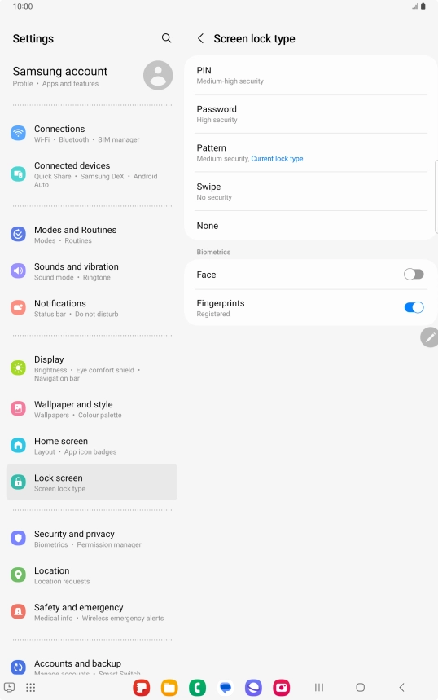The width and height of the screenshot is (438, 700).
Task: Set screen lock to None
Action: (x=311, y=226)
